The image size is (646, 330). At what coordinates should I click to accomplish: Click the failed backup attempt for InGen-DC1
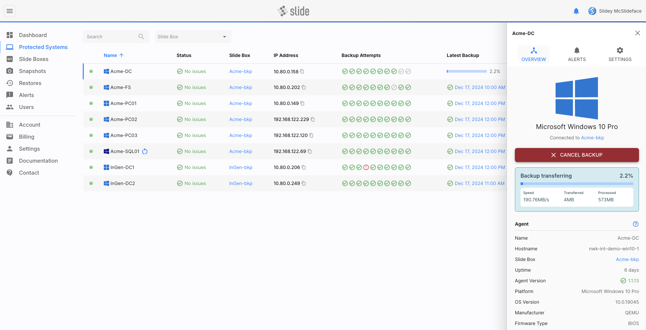pos(366,167)
